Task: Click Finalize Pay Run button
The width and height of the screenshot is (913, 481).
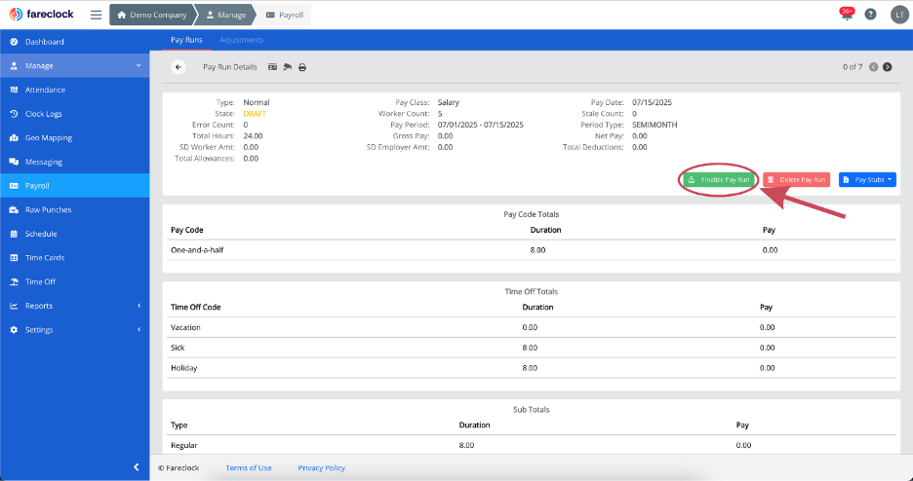Action: (719, 179)
